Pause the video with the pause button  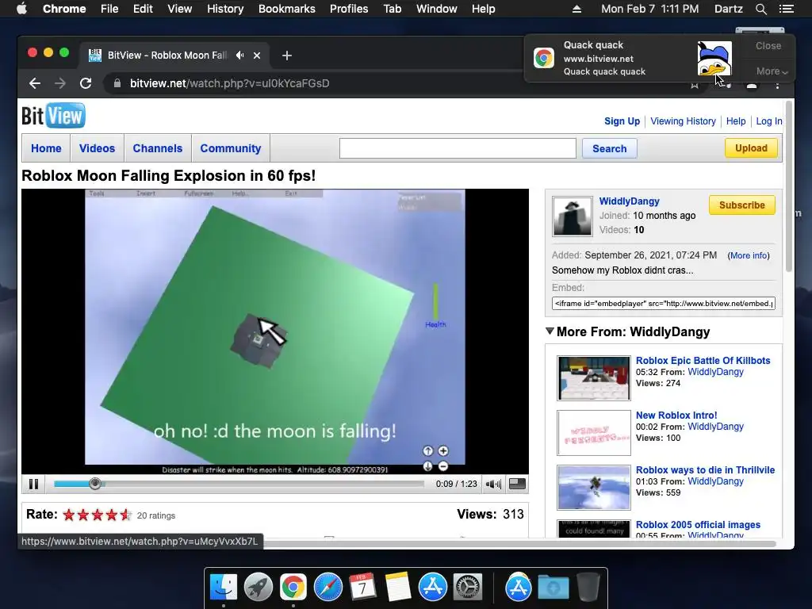[33, 484]
